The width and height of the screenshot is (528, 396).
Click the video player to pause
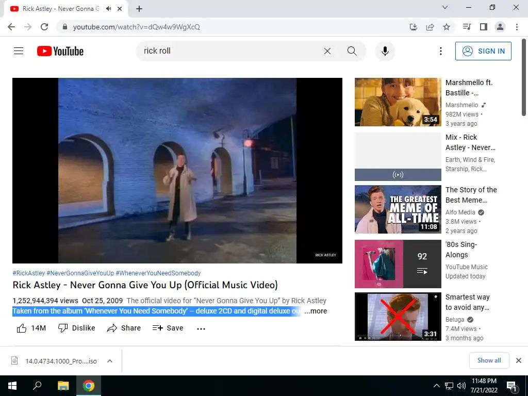pyautogui.click(x=177, y=170)
